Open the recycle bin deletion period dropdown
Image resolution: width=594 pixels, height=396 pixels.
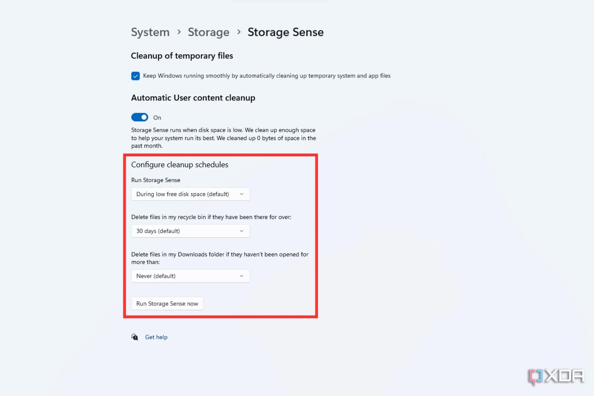pyautogui.click(x=190, y=231)
